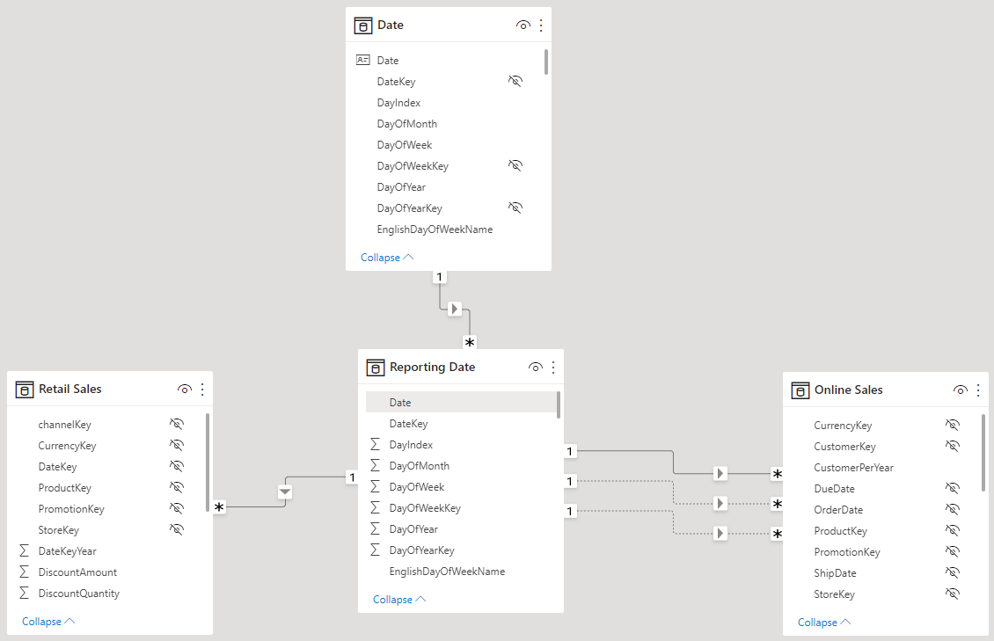Open more options for the Retail Sales table

pyautogui.click(x=202, y=390)
